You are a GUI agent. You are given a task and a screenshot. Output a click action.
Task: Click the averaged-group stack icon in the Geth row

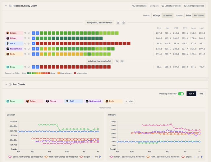point(29,43)
